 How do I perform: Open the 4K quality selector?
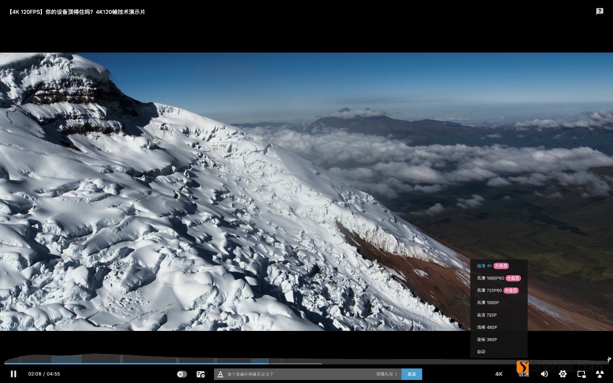(x=499, y=374)
